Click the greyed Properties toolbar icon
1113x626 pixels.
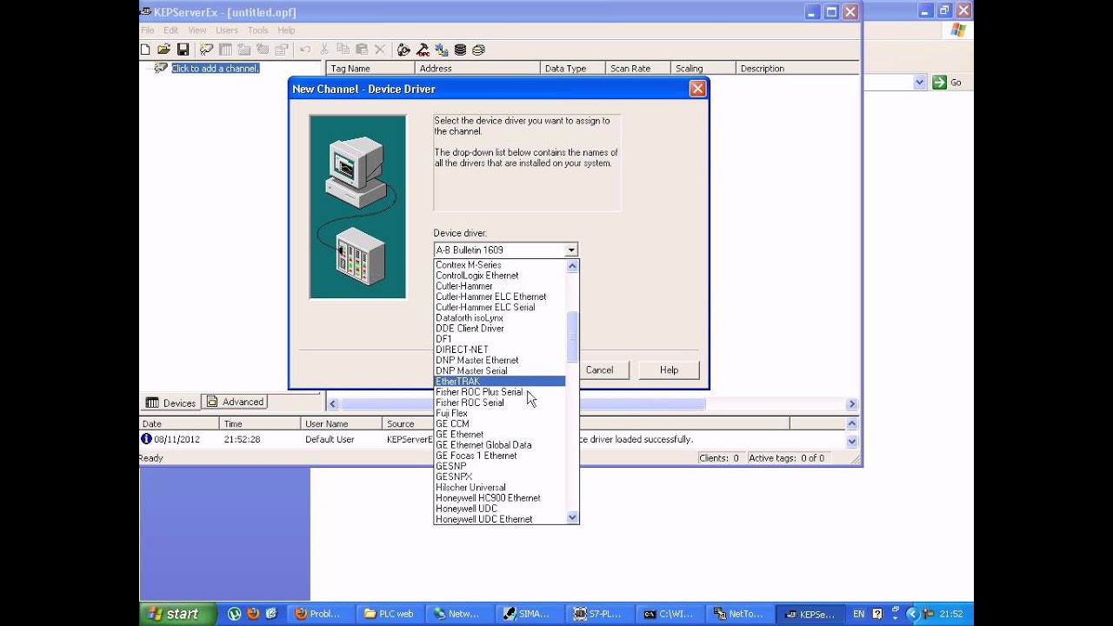coord(282,50)
